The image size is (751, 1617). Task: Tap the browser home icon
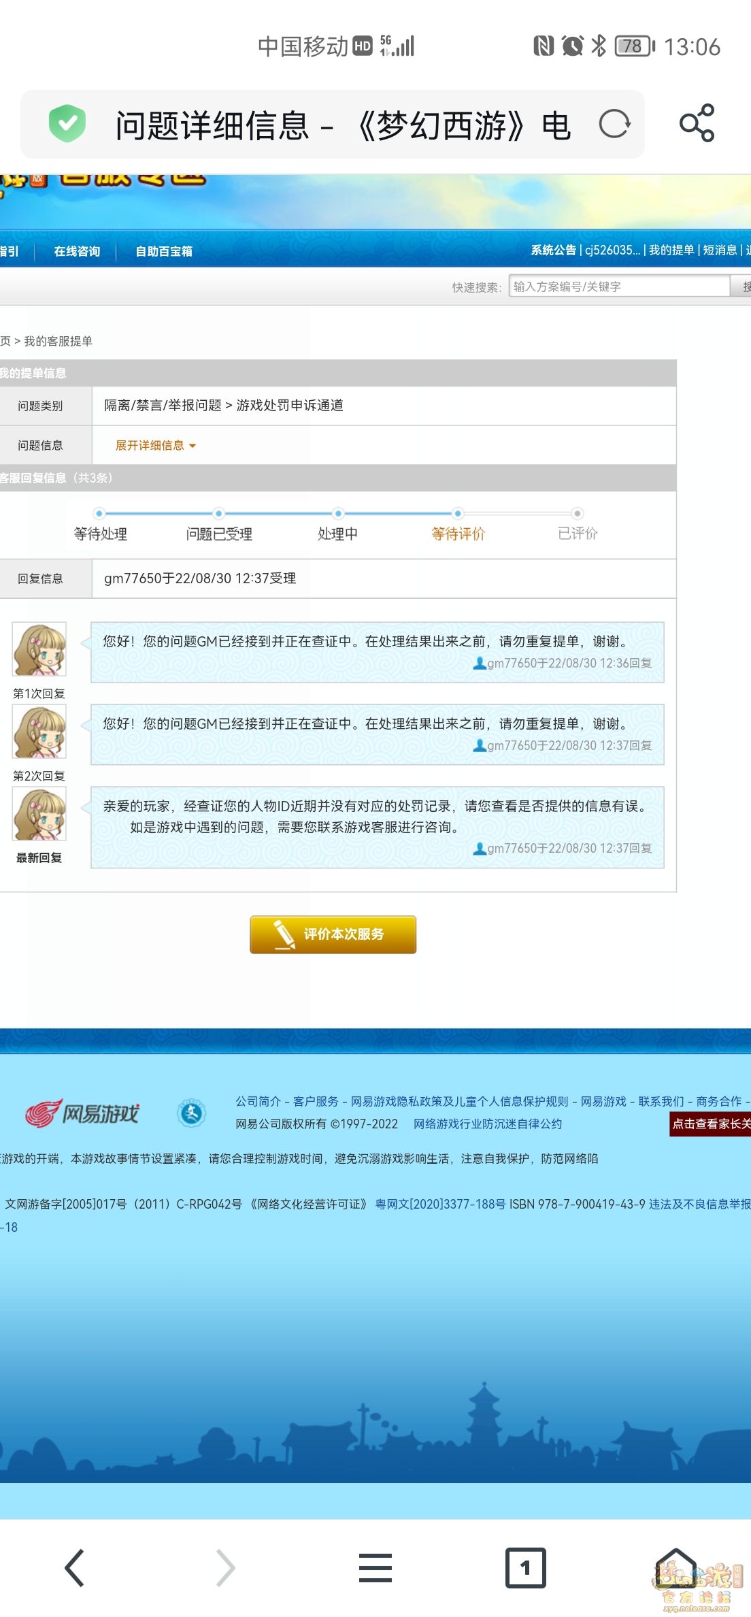tap(675, 1567)
